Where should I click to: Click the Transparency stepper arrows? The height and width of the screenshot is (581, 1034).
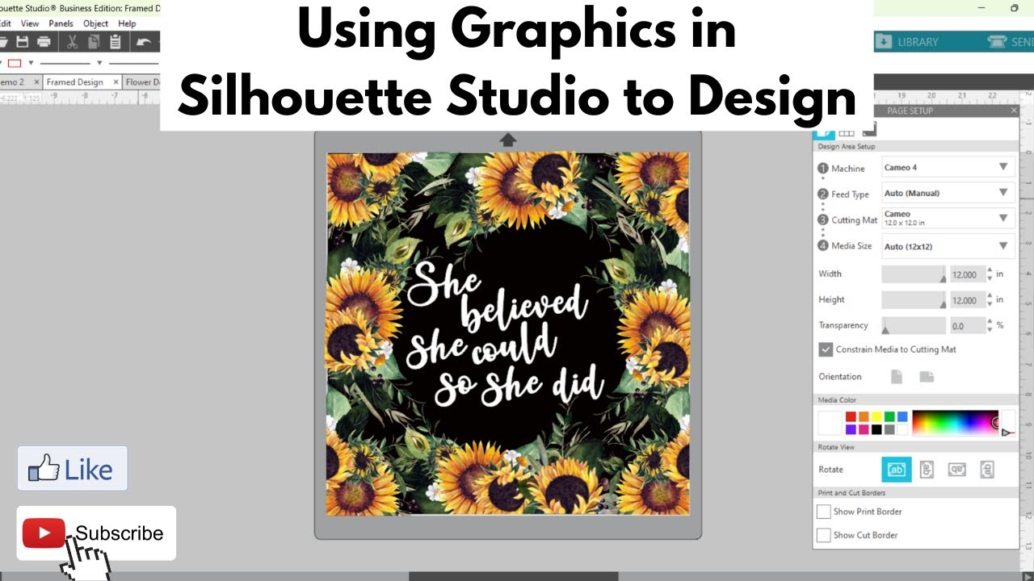pyautogui.click(x=990, y=326)
